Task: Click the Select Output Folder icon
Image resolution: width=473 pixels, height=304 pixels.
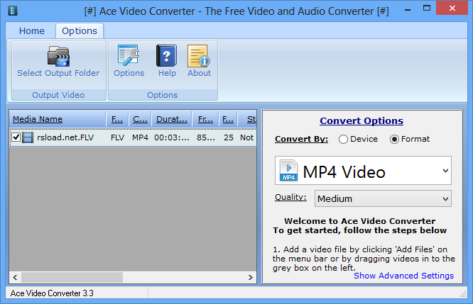Action: [x=58, y=56]
